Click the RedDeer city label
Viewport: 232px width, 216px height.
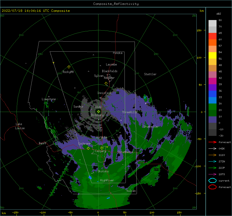pos(109,78)
